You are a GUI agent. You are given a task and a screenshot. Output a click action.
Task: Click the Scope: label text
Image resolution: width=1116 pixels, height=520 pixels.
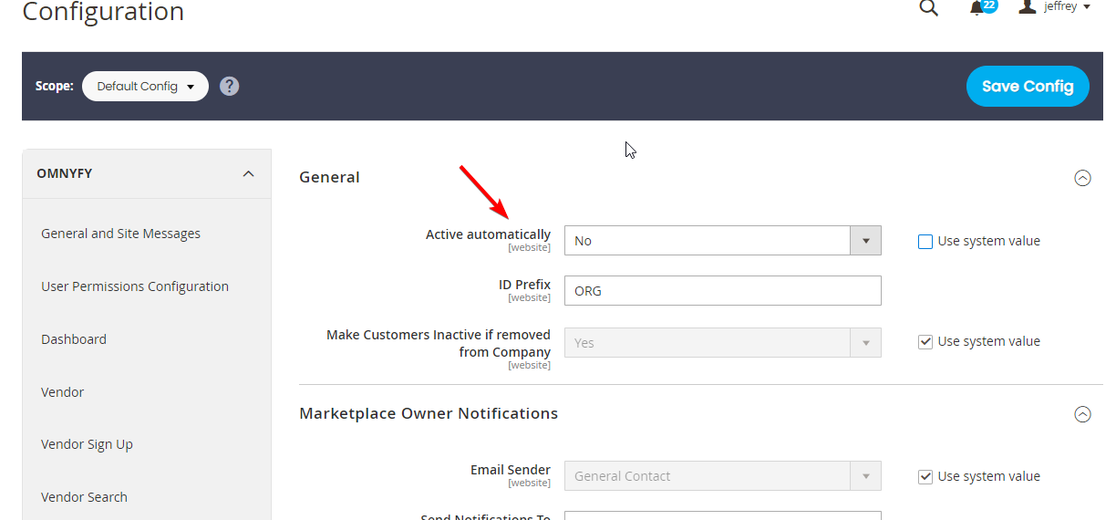click(x=55, y=86)
